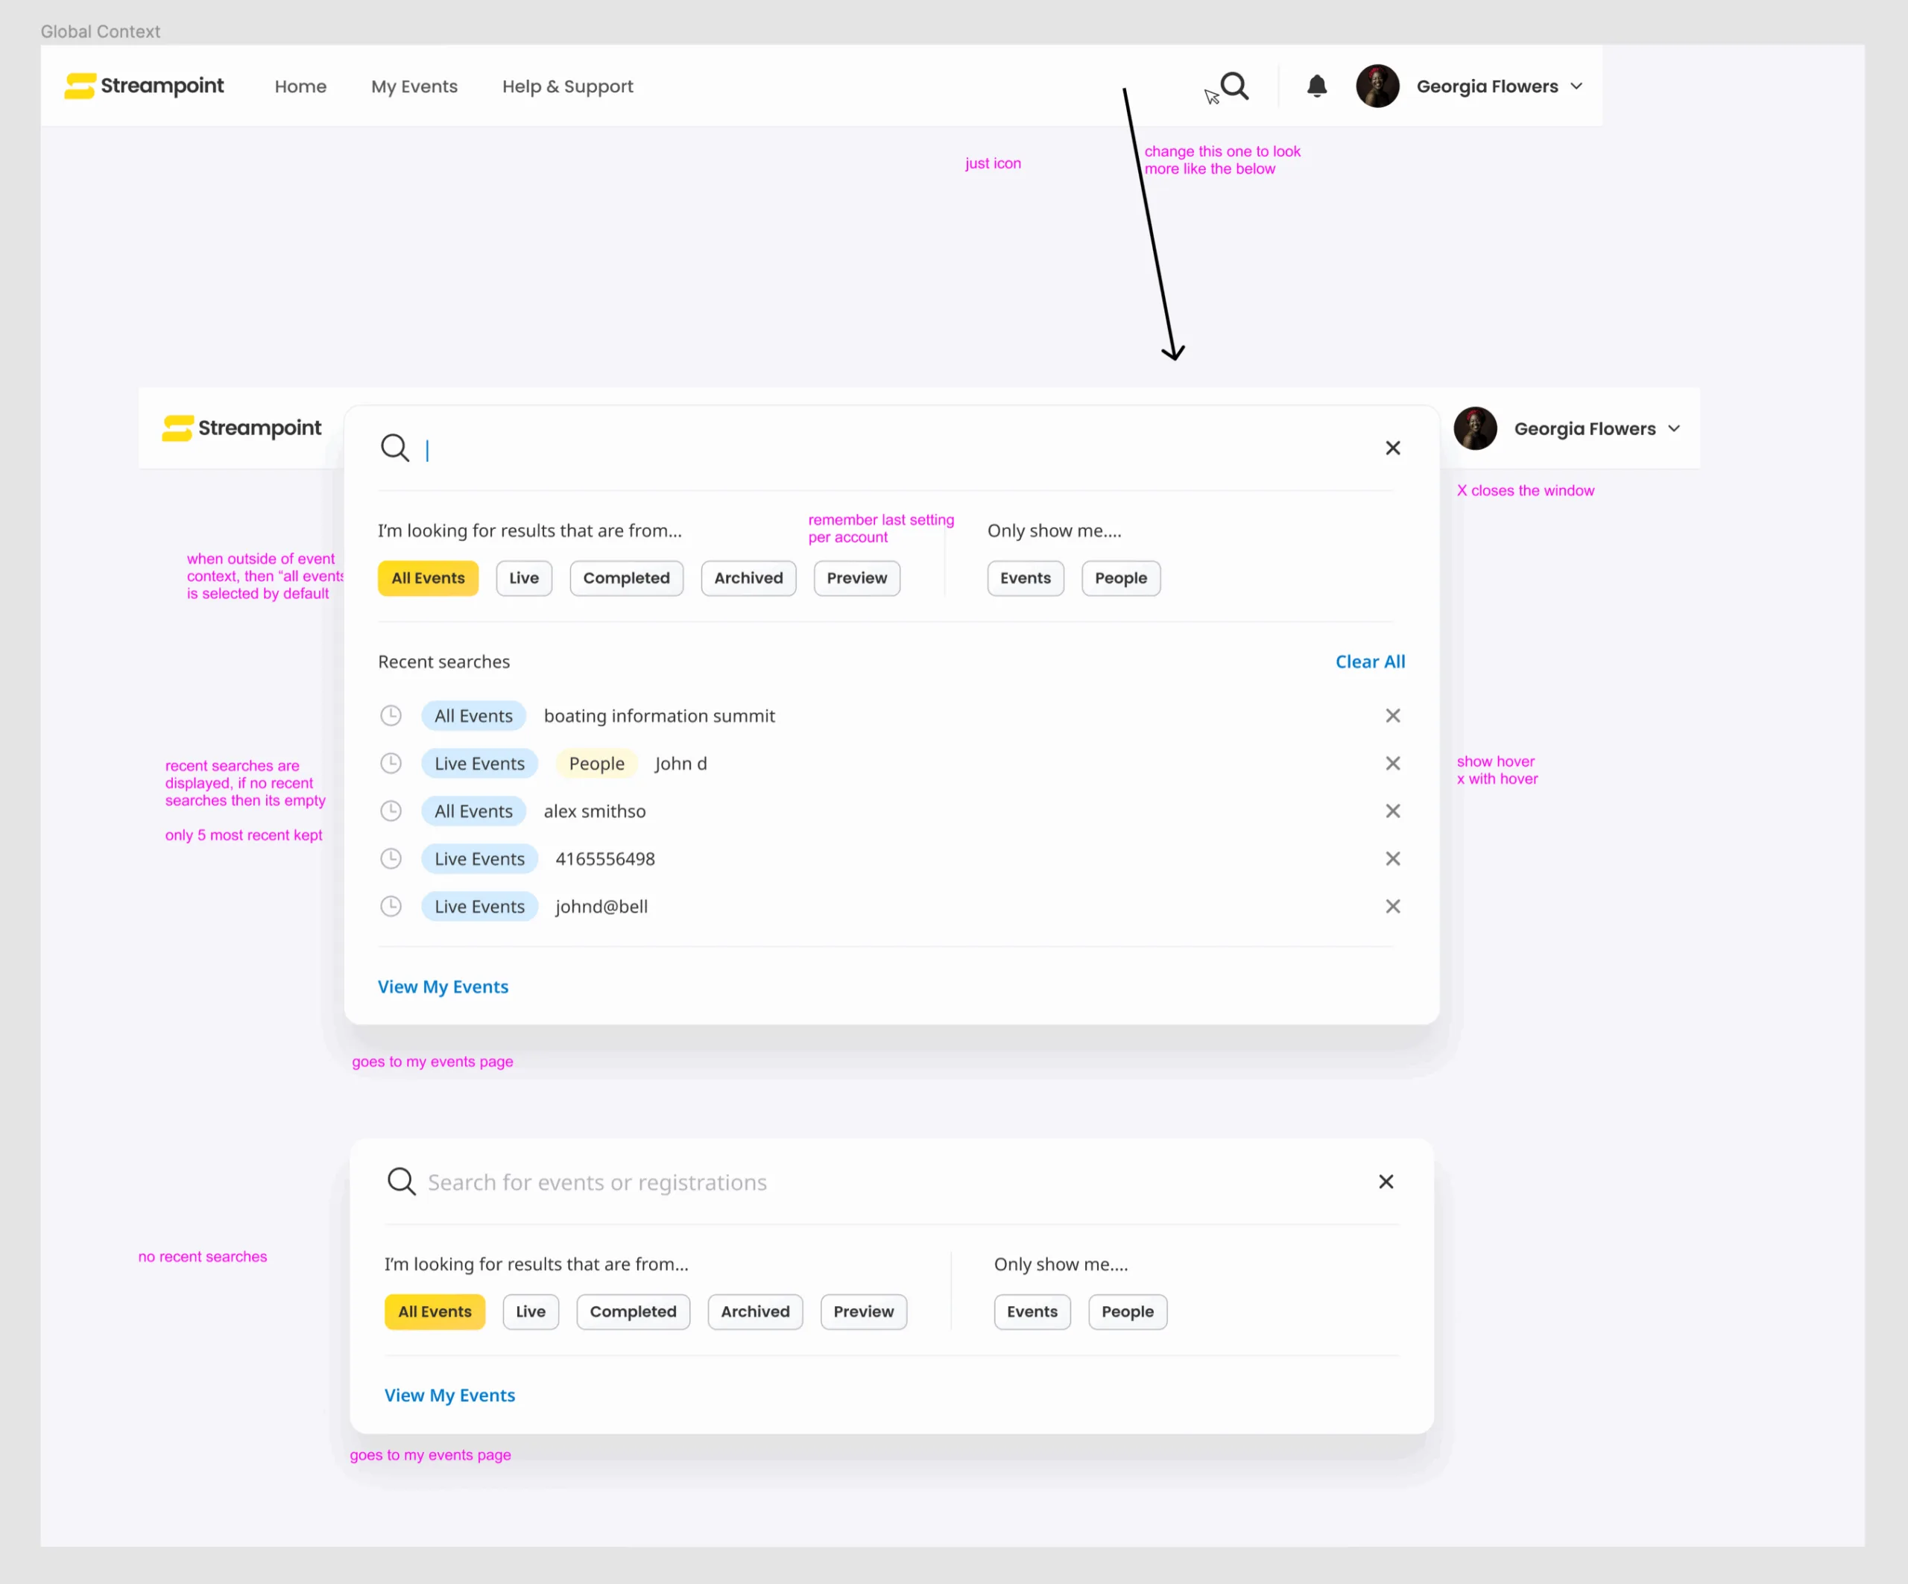Toggle Events chip in upper Only show me
Image resolution: width=1908 pixels, height=1584 pixels.
click(x=1026, y=579)
